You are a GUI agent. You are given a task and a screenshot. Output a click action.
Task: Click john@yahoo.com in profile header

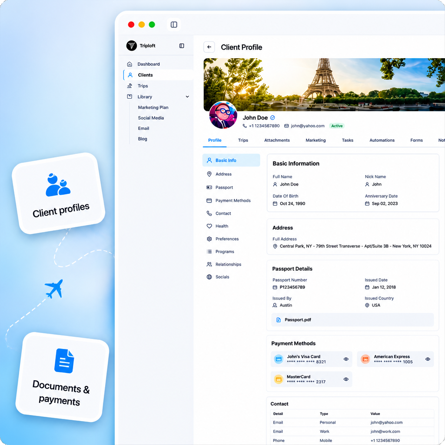pyautogui.click(x=308, y=126)
